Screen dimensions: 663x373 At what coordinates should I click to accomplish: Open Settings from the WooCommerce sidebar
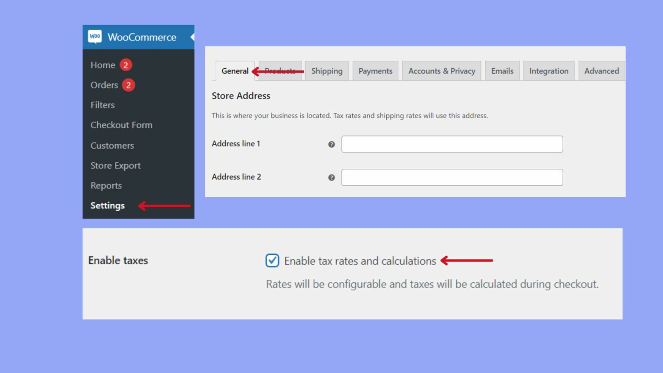pyautogui.click(x=107, y=205)
